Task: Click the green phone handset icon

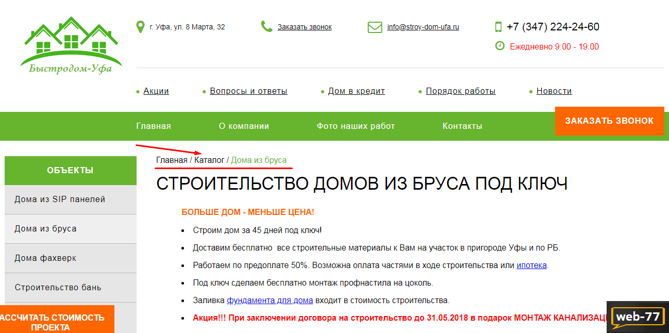Action: [266, 27]
